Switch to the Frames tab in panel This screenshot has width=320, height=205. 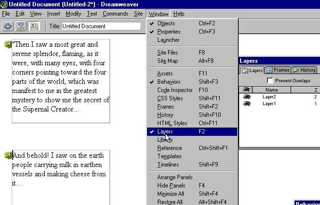(278, 70)
